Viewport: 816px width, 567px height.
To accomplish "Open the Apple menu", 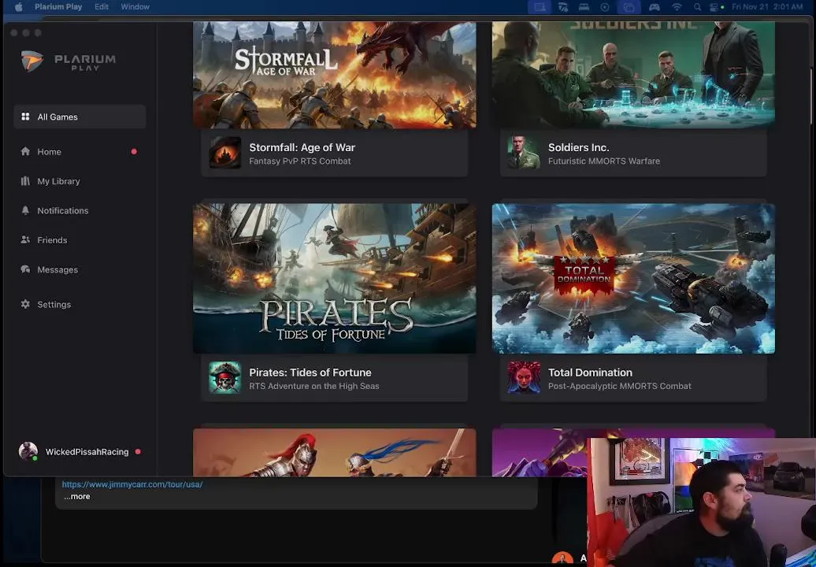I will pyautogui.click(x=19, y=7).
